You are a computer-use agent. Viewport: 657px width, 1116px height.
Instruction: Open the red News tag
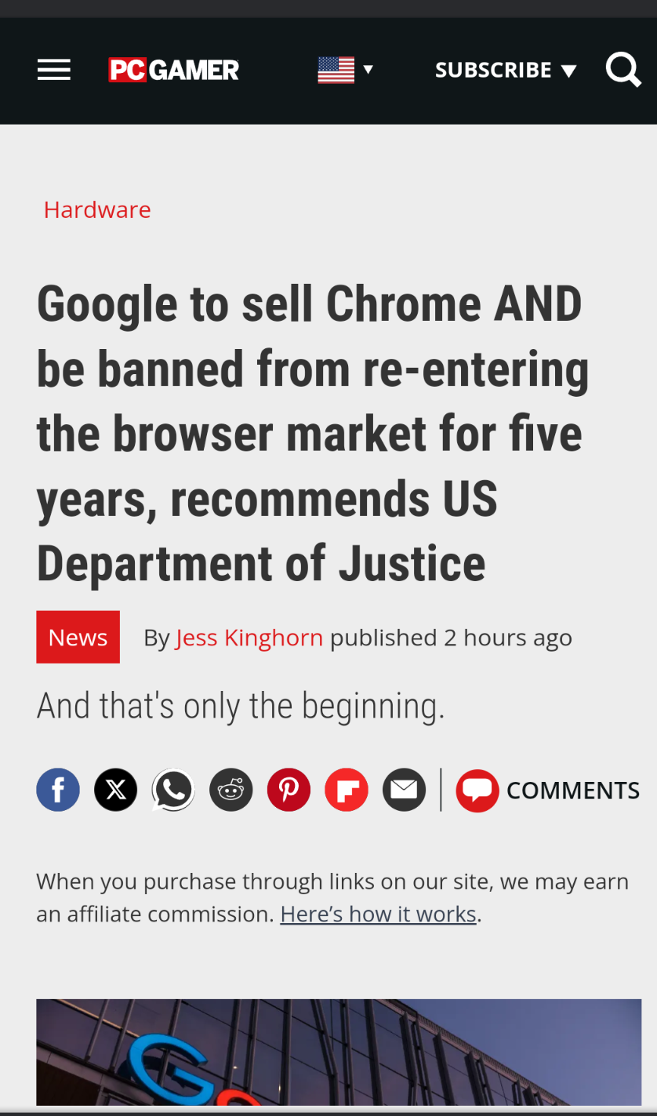78,637
